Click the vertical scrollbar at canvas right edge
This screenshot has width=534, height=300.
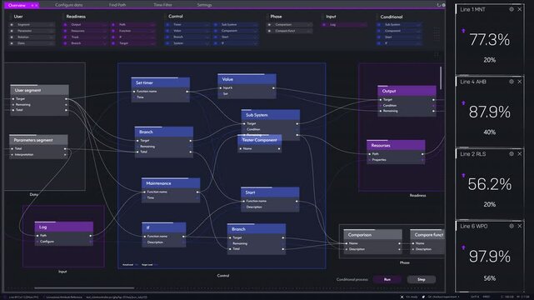click(441, 78)
